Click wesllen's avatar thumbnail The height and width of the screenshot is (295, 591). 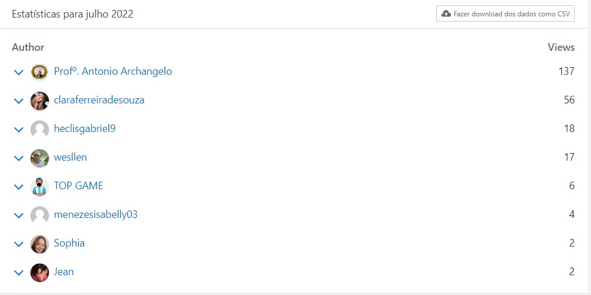[x=39, y=158]
